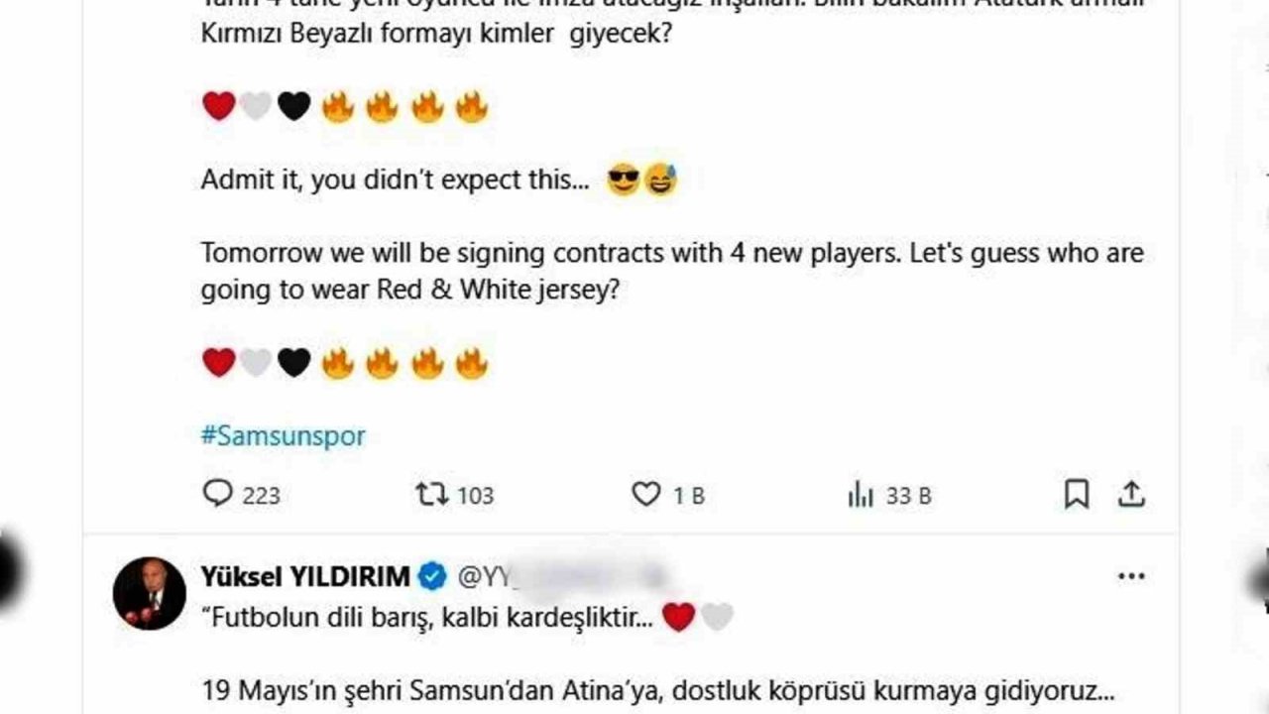Click the "Tomorrow we will be signing contracts" paragraph
This screenshot has height=714, width=1269.
tap(672, 272)
